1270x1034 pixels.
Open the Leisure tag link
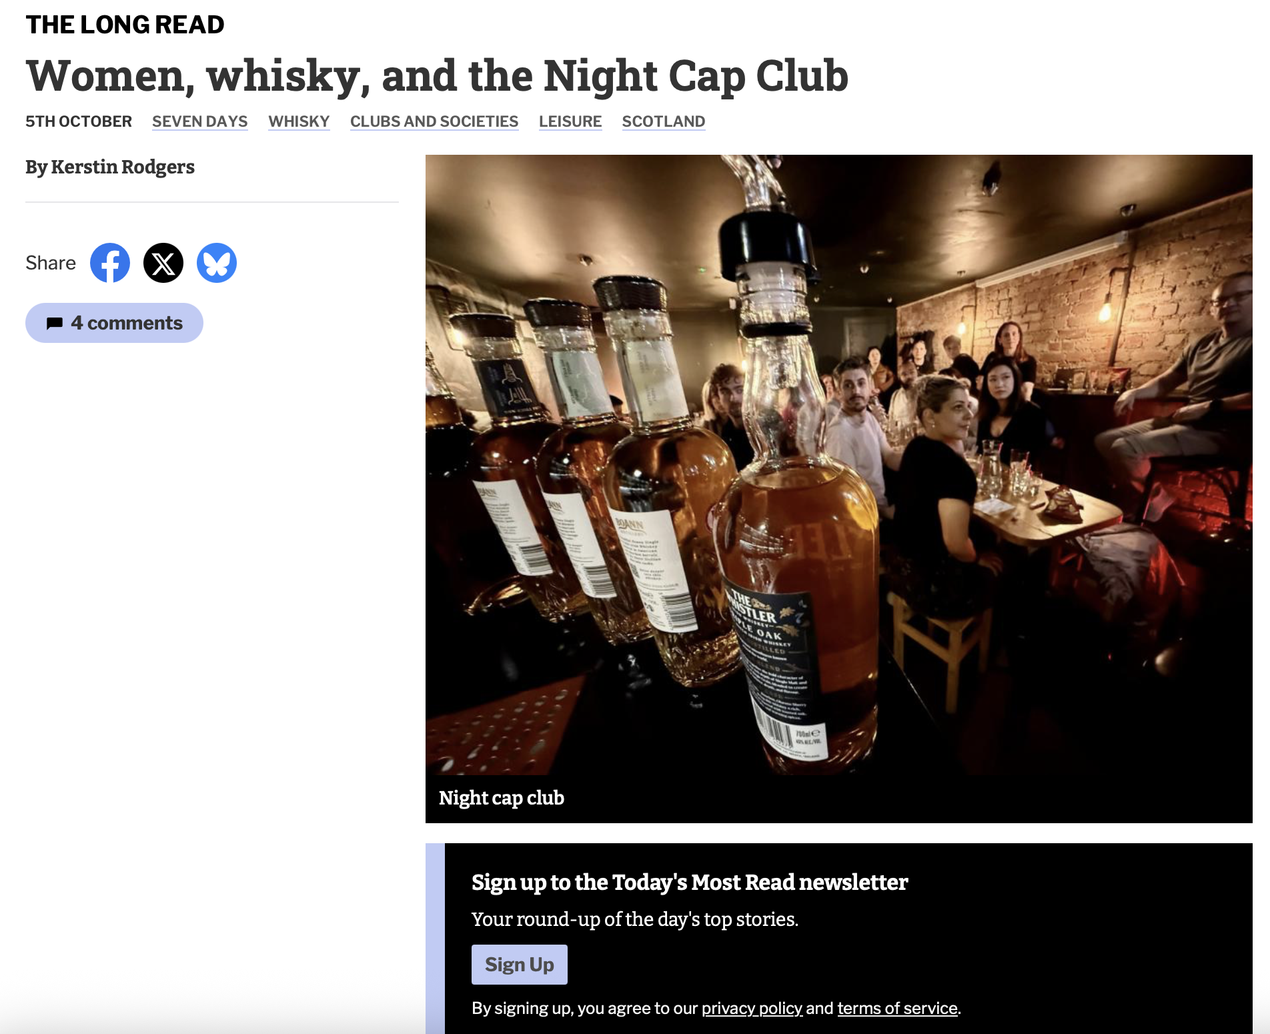[570, 121]
